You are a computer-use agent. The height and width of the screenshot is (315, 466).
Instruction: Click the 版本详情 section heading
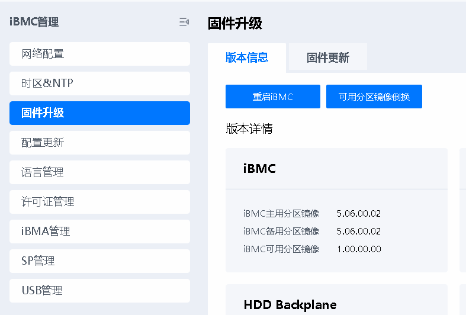click(x=249, y=129)
